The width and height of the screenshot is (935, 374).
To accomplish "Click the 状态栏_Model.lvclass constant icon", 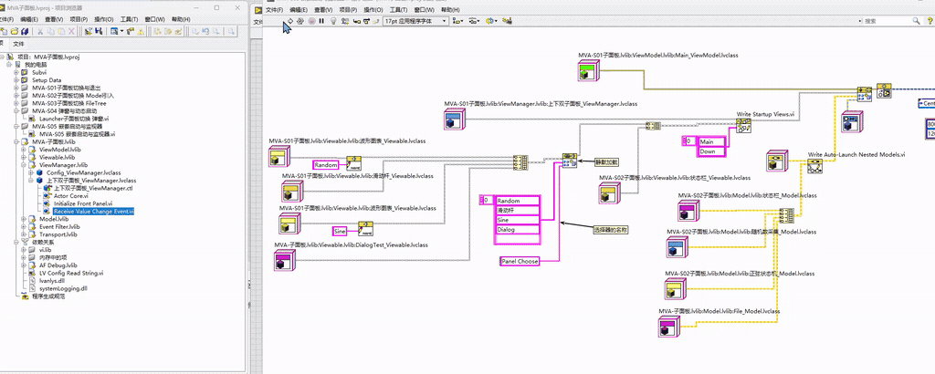I will click(x=688, y=211).
